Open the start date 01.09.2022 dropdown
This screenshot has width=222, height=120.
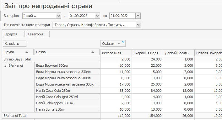click(97, 16)
